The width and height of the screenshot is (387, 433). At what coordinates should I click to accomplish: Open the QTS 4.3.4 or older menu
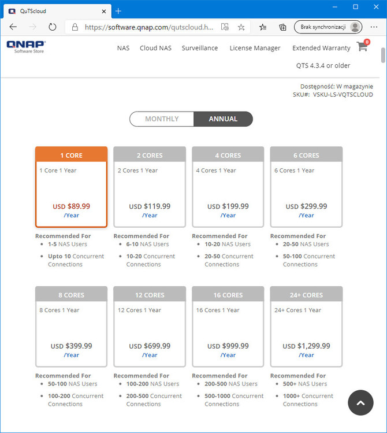pos(323,66)
